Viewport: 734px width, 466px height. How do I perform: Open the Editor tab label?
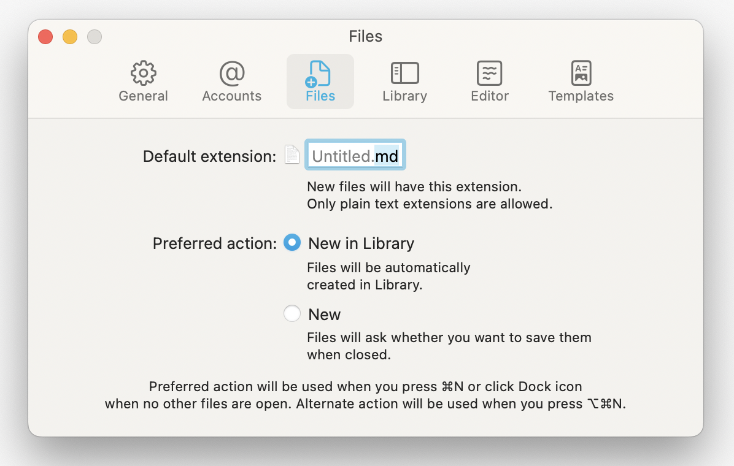pyautogui.click(x=490, y=96)
